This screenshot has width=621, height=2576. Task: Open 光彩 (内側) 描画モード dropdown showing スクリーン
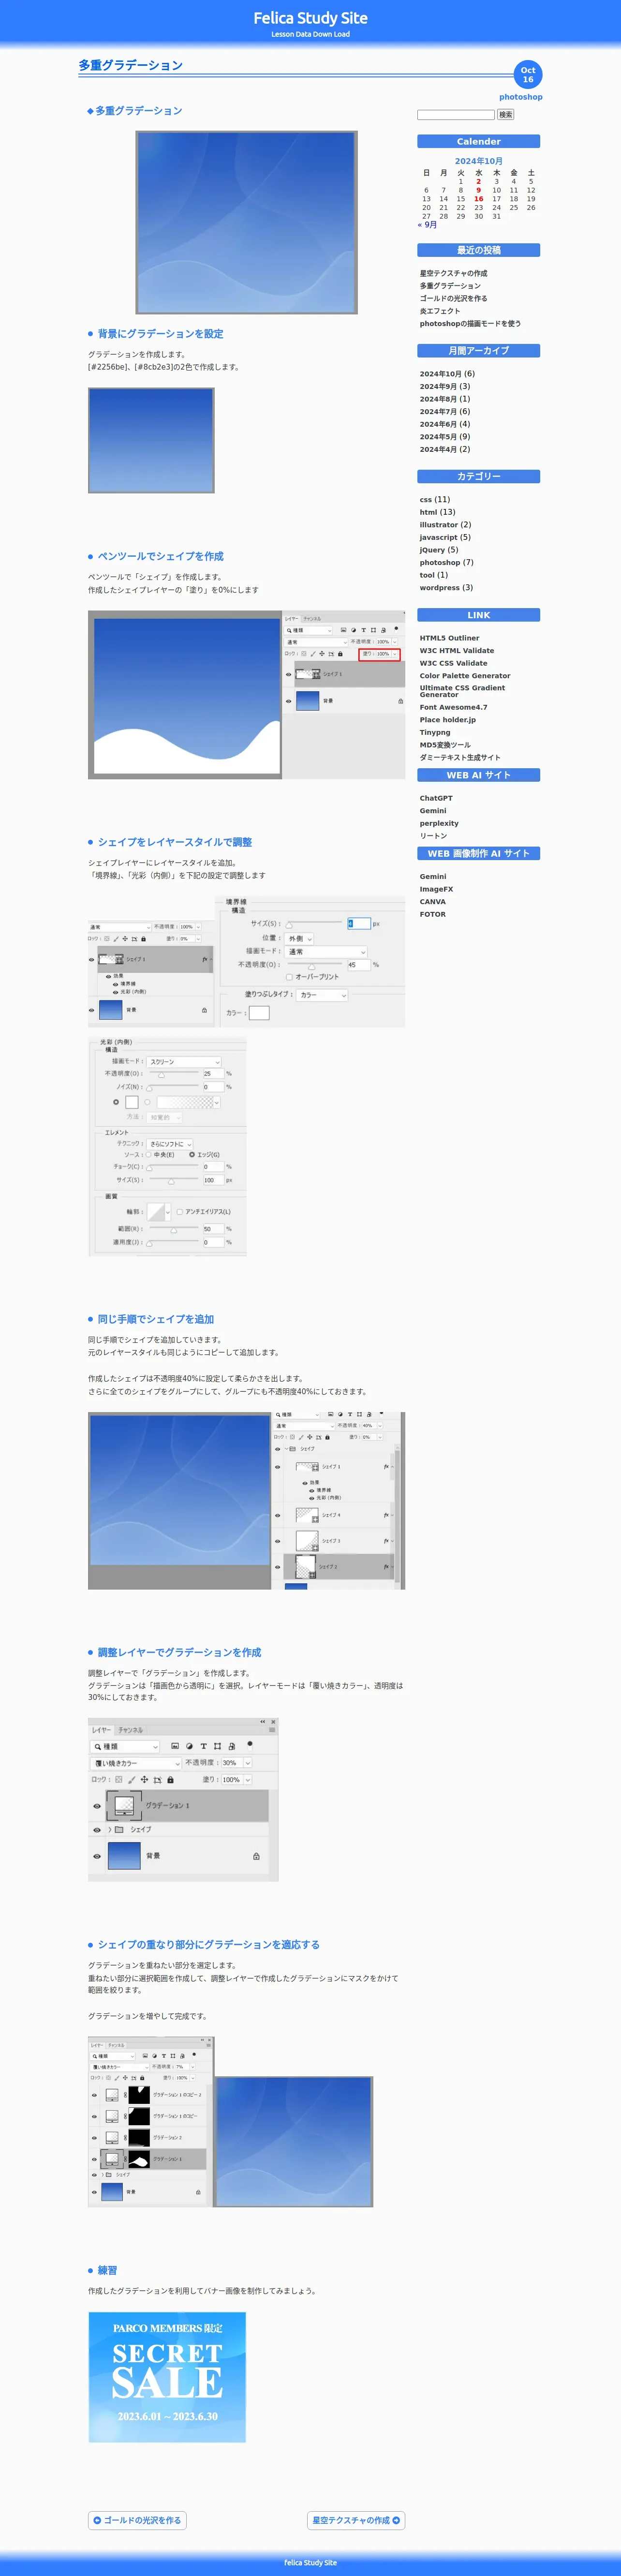tap(184, 1061)
